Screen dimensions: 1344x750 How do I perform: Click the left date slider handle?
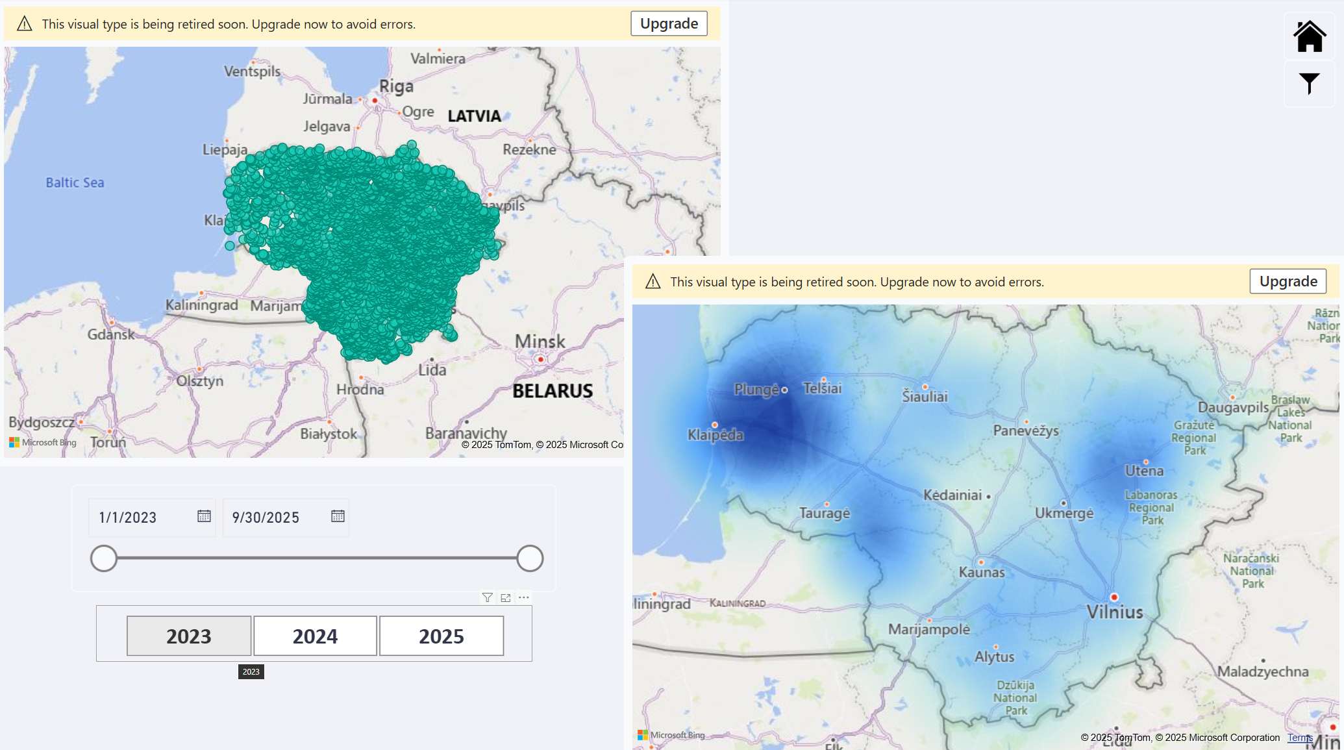pyautogui.click(x=104, y=558)
